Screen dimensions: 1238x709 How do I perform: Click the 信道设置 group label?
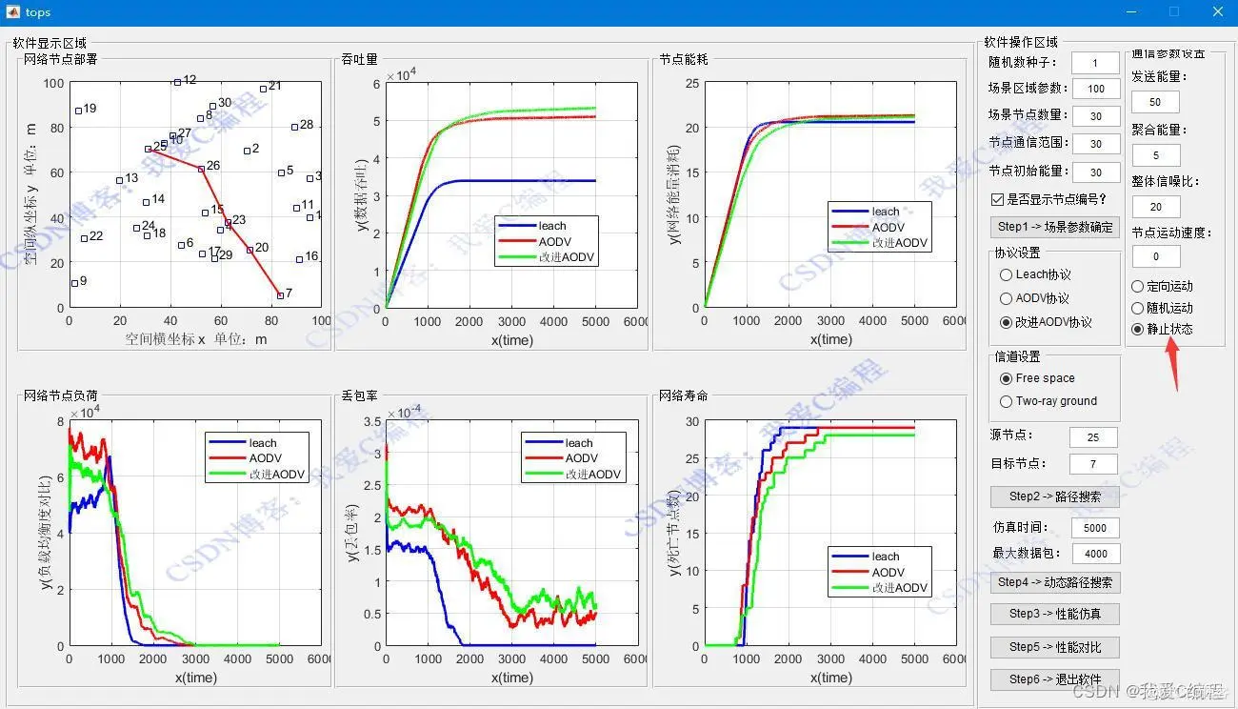click(1017, 356)
